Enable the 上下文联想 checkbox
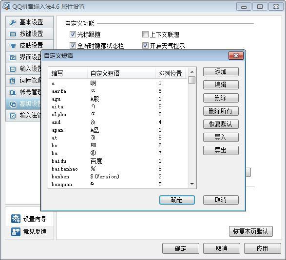 click(145, 34)
